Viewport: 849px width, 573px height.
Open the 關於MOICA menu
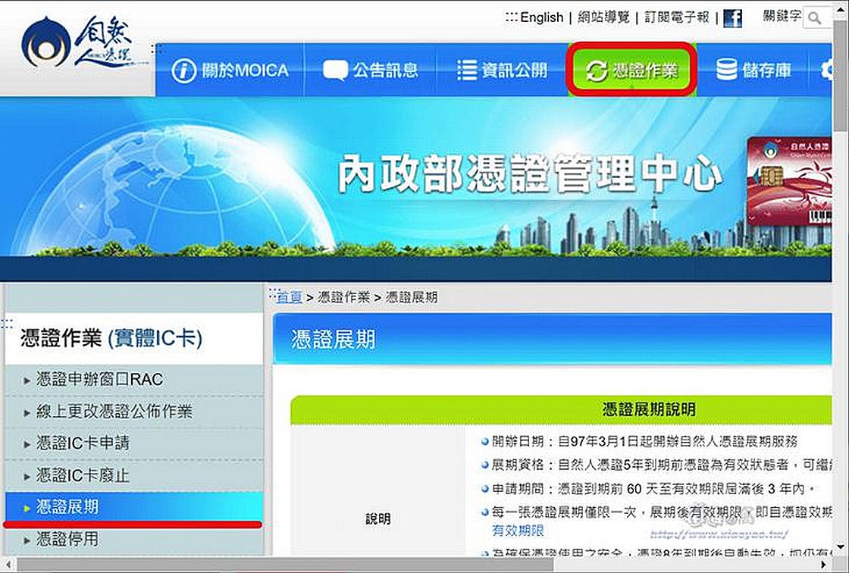point(230,70)
